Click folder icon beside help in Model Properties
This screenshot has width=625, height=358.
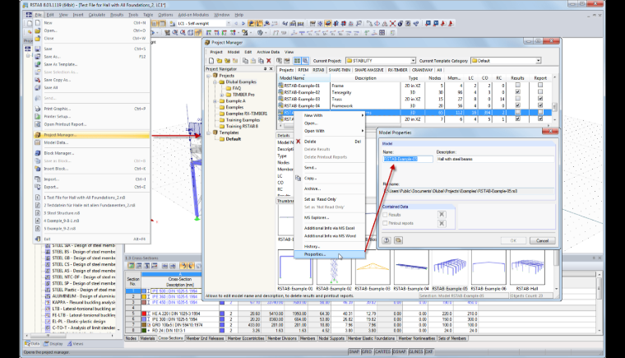tap(398, 240)
